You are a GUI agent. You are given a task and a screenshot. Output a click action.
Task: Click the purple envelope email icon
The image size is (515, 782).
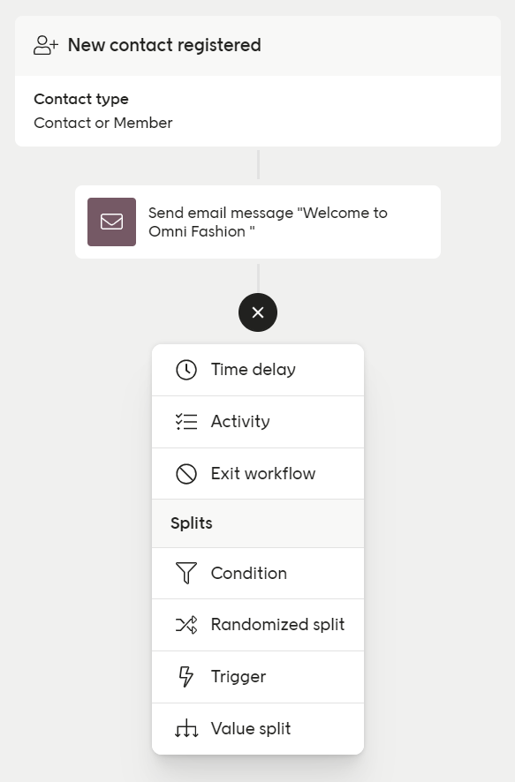112,222
